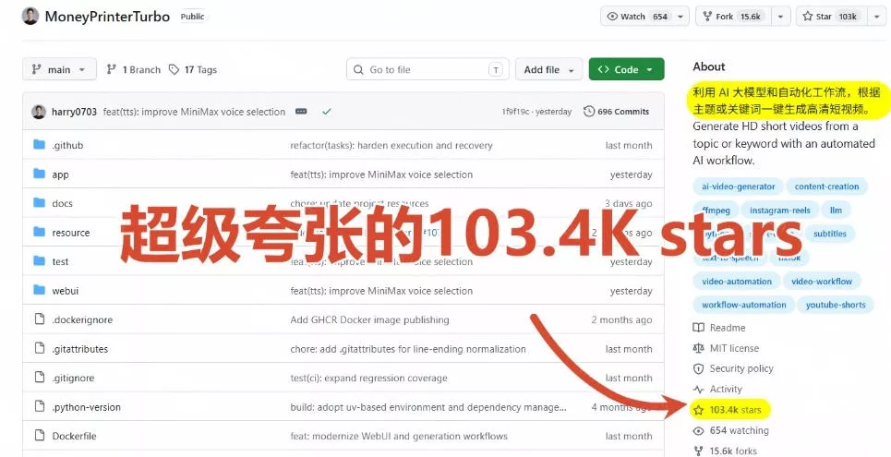Open the main branch selector dropdown
This screenshot has height=457, width=891.
pos(59,69)
